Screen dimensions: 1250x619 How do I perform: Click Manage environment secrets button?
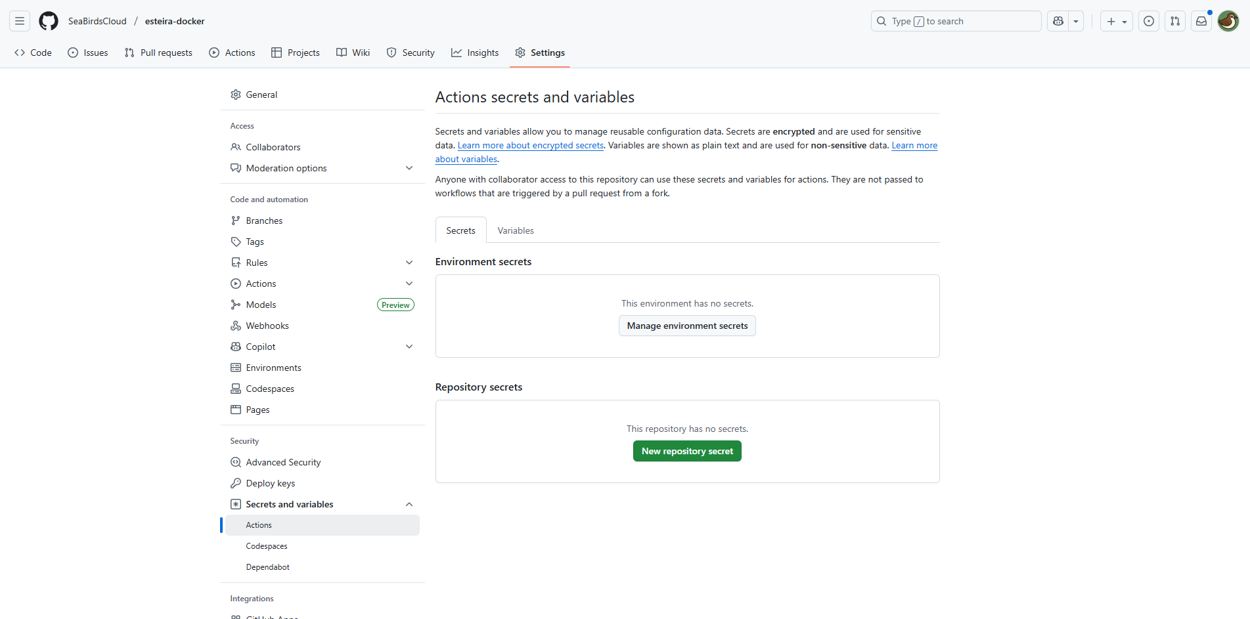pos(687,326)
